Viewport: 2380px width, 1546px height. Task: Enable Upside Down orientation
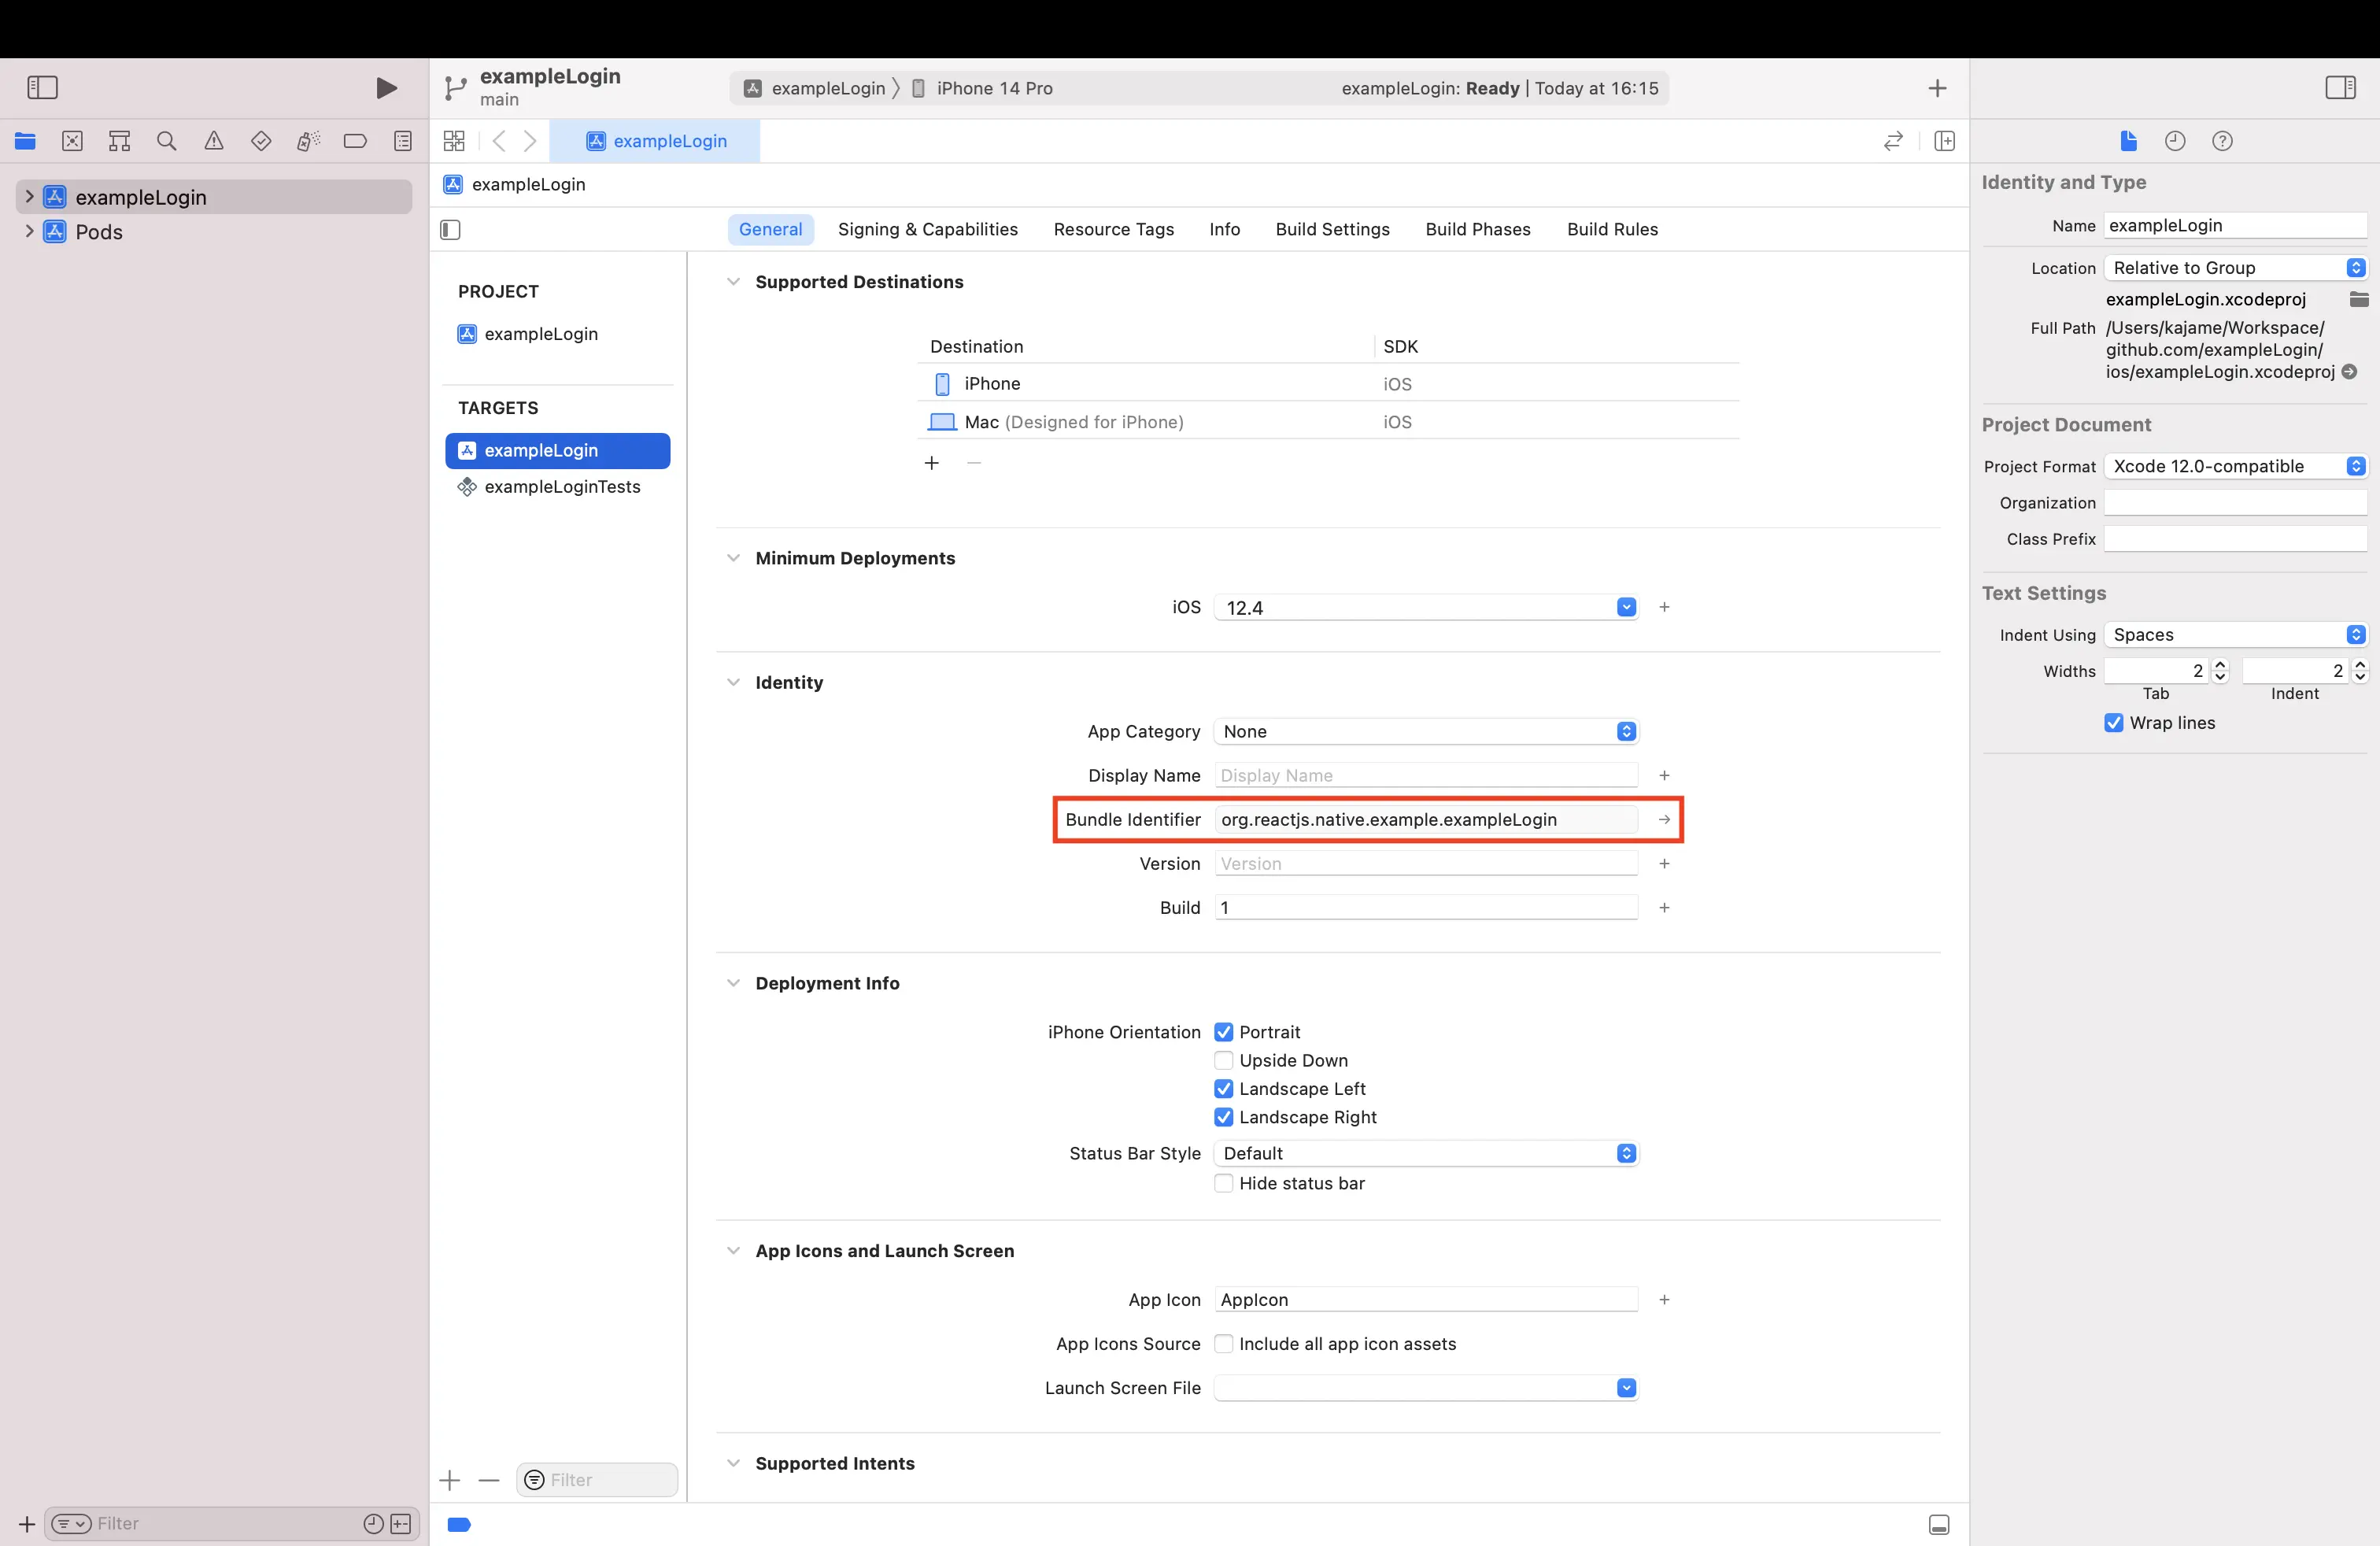point(1224,1060)
